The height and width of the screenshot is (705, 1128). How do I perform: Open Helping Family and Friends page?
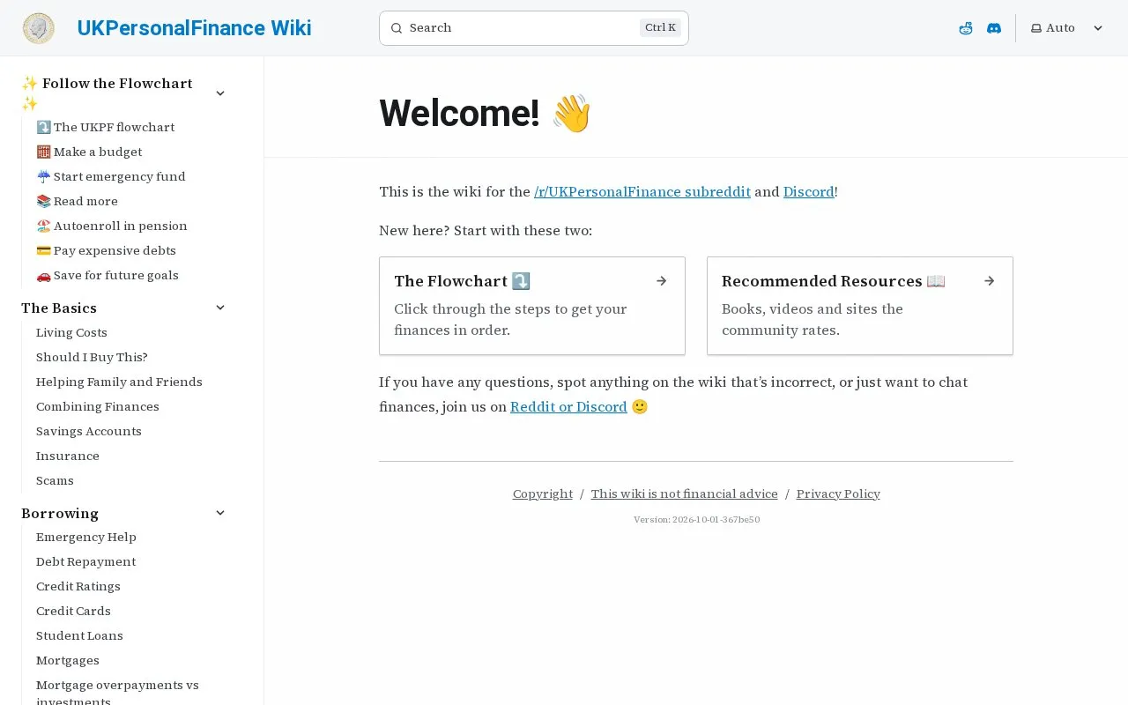coord(119,382)
